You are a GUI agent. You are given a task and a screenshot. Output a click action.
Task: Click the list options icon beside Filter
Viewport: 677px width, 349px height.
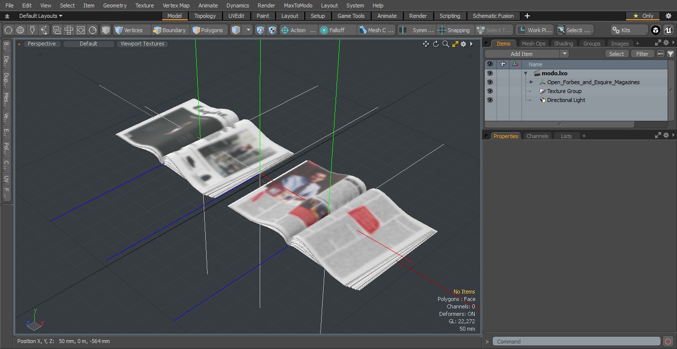(x=661, y=54)
